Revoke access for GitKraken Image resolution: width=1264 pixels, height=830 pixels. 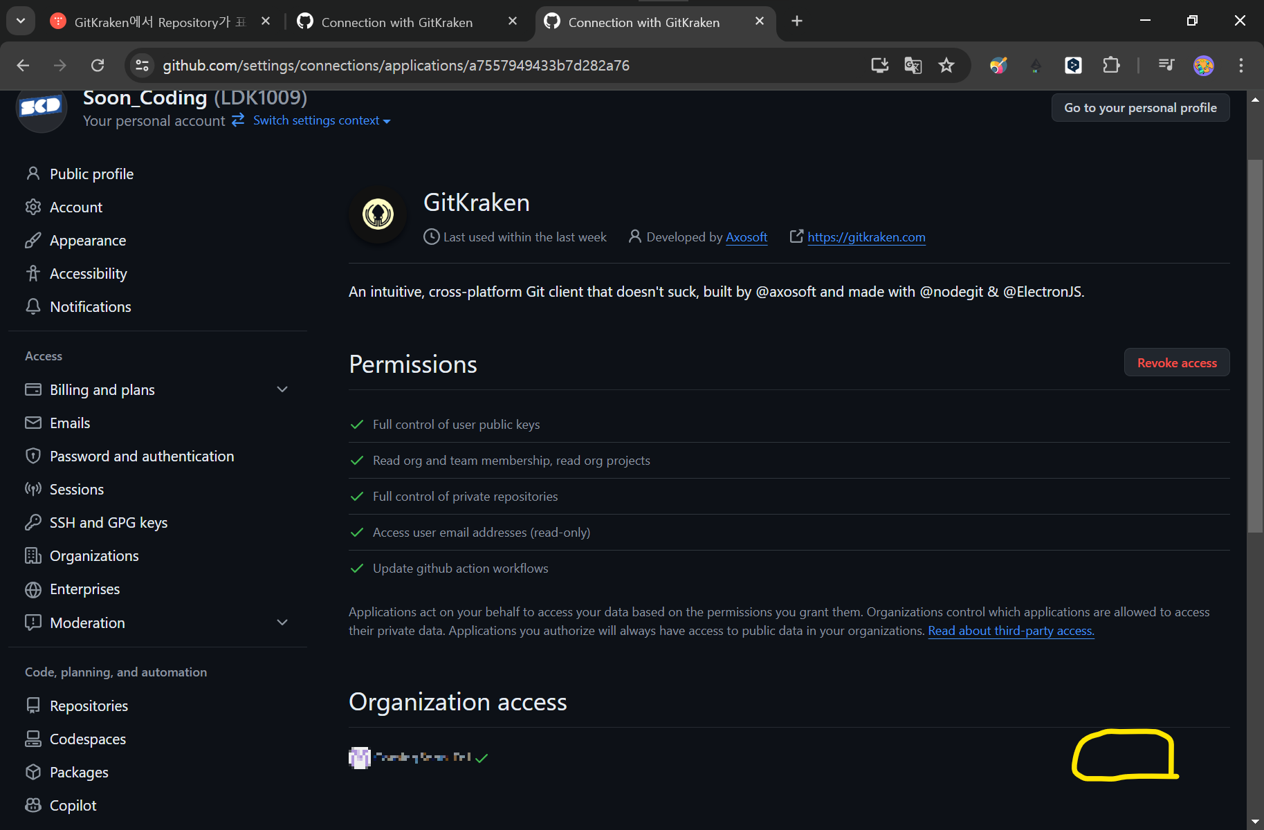(x=1177, y=362)
